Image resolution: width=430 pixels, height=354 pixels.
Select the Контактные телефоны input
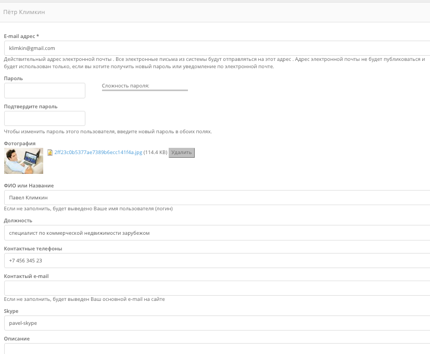[217, 260]
